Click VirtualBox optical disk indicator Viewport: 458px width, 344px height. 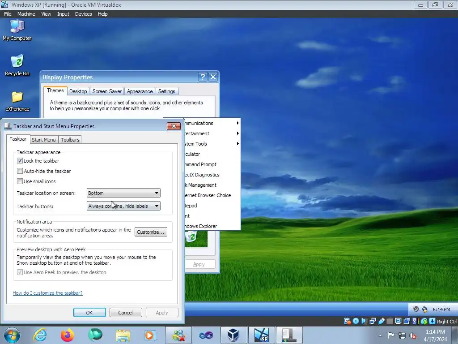[x=356, y=321]
